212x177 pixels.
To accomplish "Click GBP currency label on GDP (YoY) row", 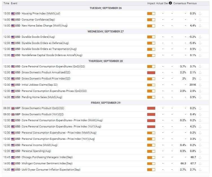I will point(18,114).
